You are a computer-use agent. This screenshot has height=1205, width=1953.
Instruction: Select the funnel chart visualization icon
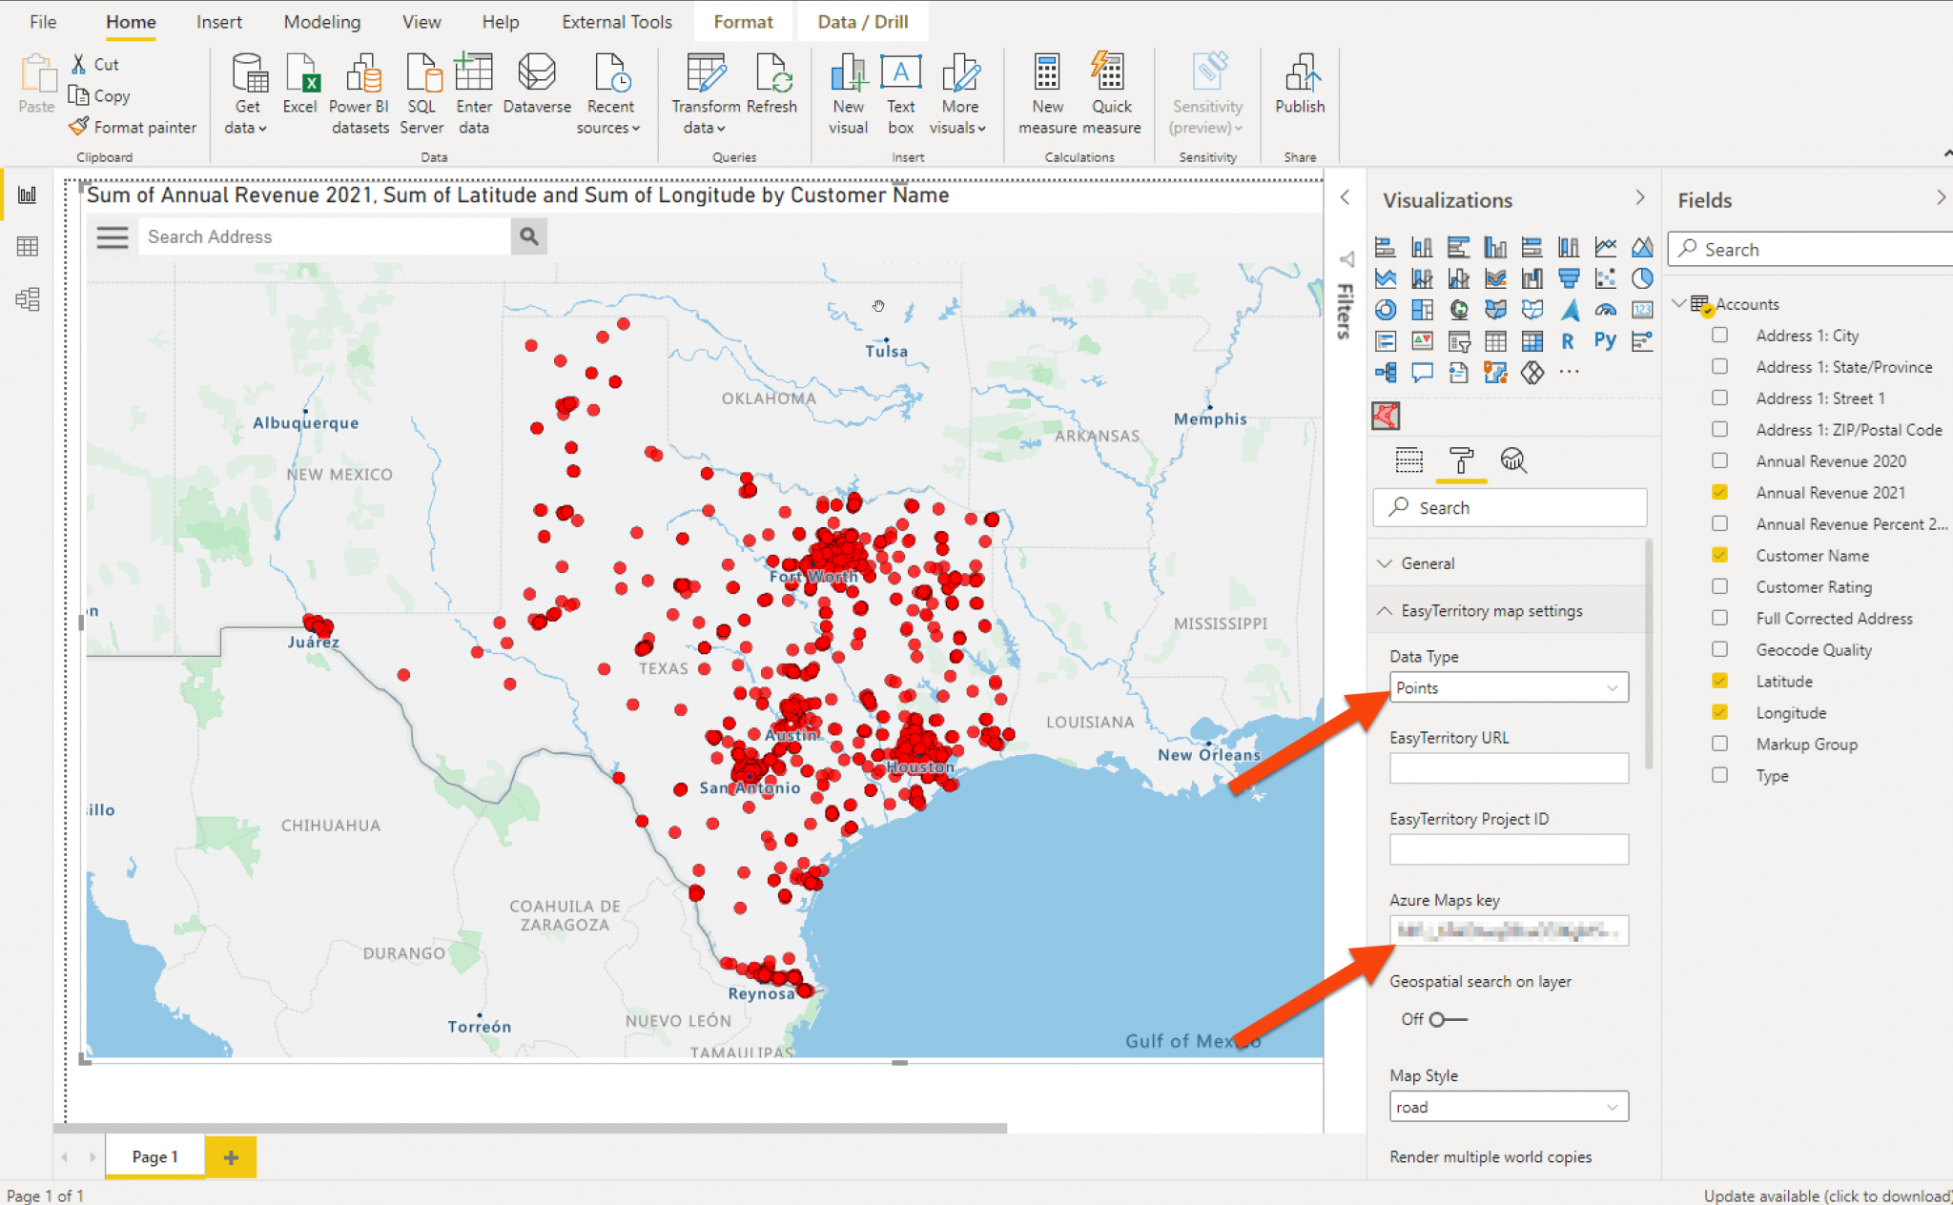coord(1569,279)
